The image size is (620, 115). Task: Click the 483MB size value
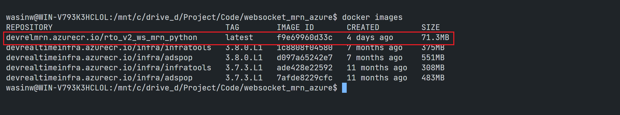click(x=433, y=78)
